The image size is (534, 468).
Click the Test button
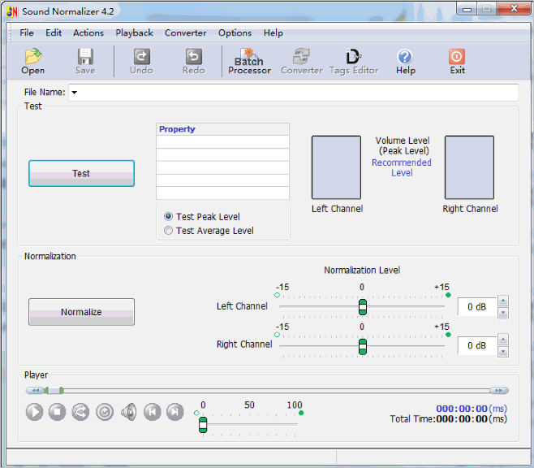pyautogui.click(x=81, y=174)
